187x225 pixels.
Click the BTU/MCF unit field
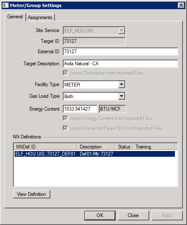(x=113, y=109)
